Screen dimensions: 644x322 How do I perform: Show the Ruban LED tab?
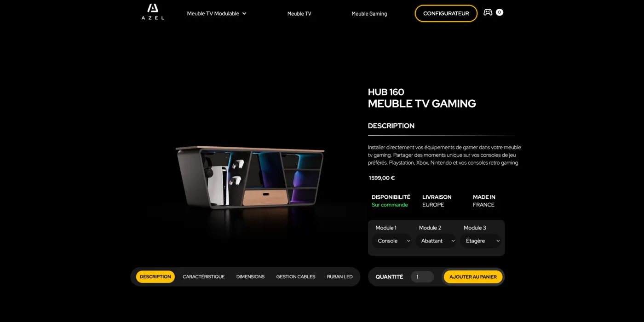point(340,277)
